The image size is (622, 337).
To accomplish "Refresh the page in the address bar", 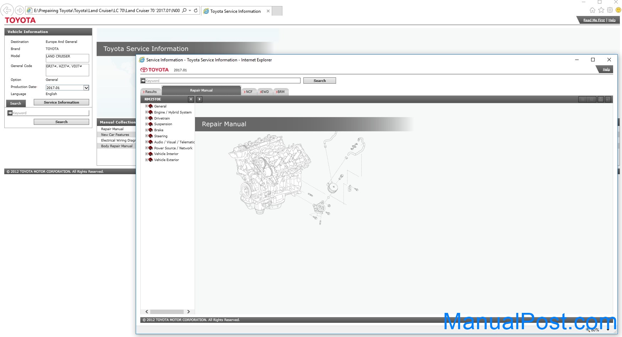I will tap(196, 11).
